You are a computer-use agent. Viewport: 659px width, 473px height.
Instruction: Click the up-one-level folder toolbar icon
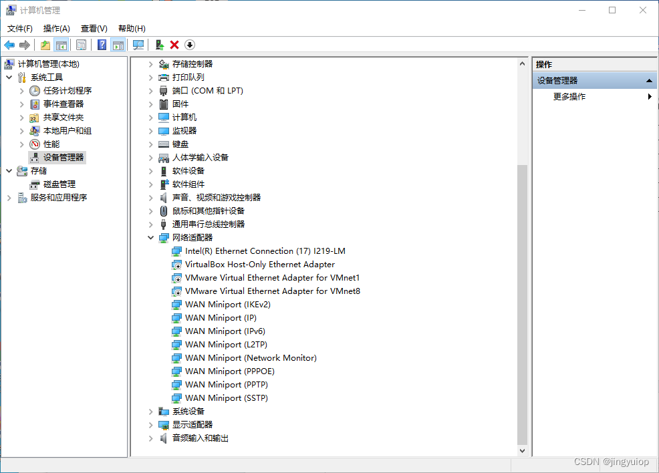[x=45, y=45]
